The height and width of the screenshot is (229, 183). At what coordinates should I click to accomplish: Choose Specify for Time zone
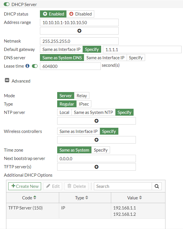[x=101, y=150]
